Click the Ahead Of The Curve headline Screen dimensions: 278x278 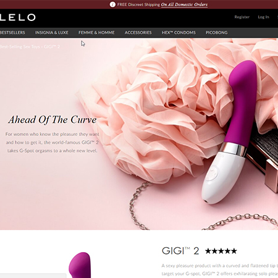[53, 120]
